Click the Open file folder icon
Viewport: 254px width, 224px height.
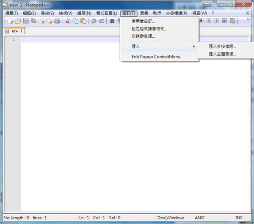coord(18,21)
